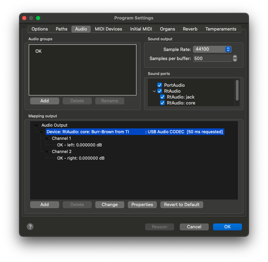Increase samples per buffer with stepper up
Viewport: 268px width, 262px height.
coord(235,57)
